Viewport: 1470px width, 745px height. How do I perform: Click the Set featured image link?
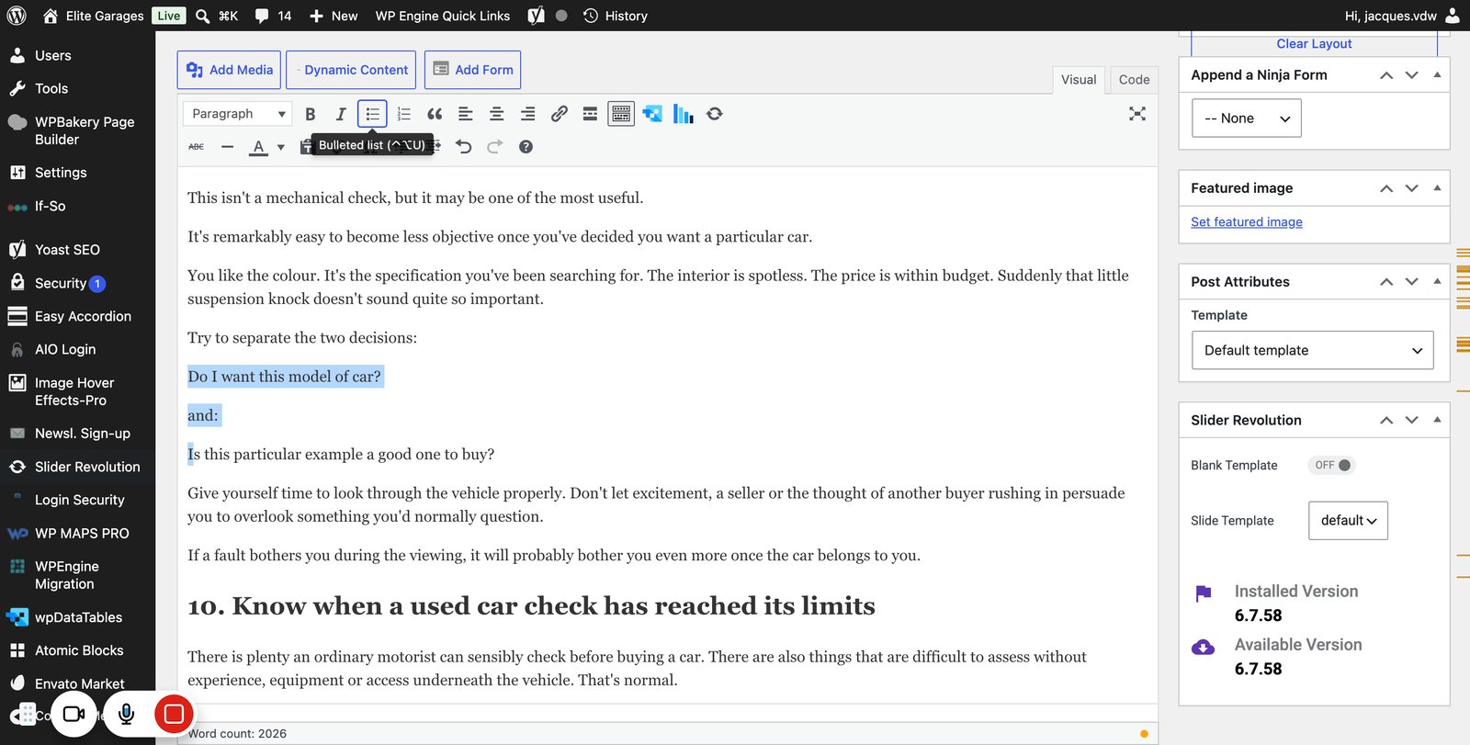point(1247,222)
